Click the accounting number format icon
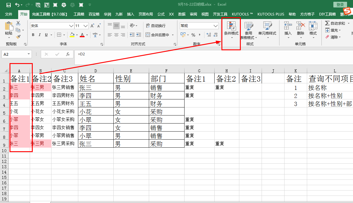 (x=183, y=35)
